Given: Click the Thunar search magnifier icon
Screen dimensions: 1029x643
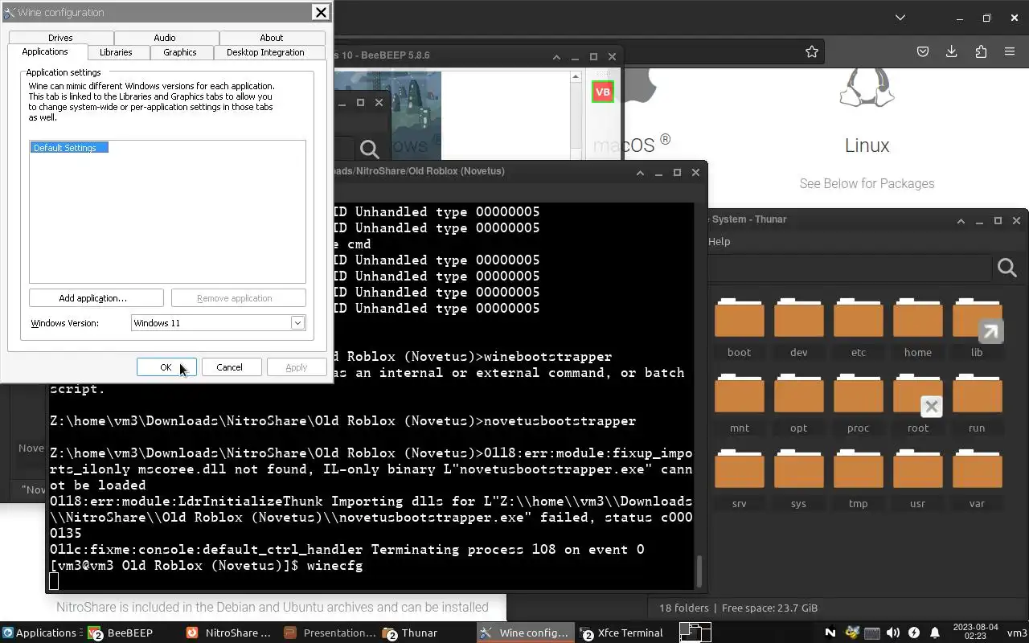Looking at the screenshot, I should click(x=1007, y=268).
